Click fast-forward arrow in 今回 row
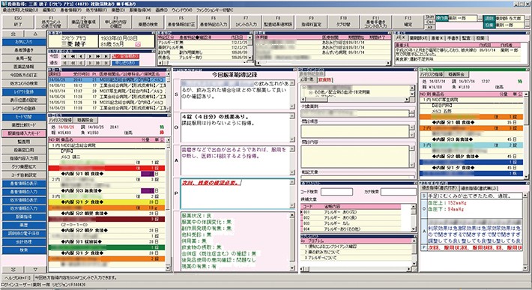This screenshot has height=290, width=532. [x=98, y=56]
